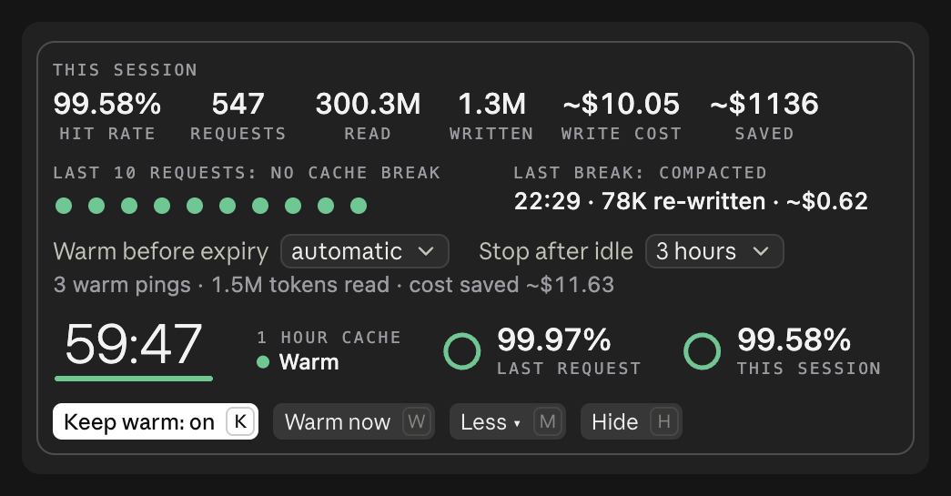Click the Stop after idle label
Viewport: 951px width, 496px height.
[555, 251]
